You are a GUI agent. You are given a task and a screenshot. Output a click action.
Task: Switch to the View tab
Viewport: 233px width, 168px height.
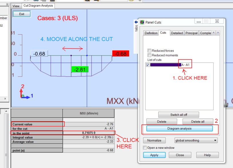pyautogui.click(x=16, y=6)
